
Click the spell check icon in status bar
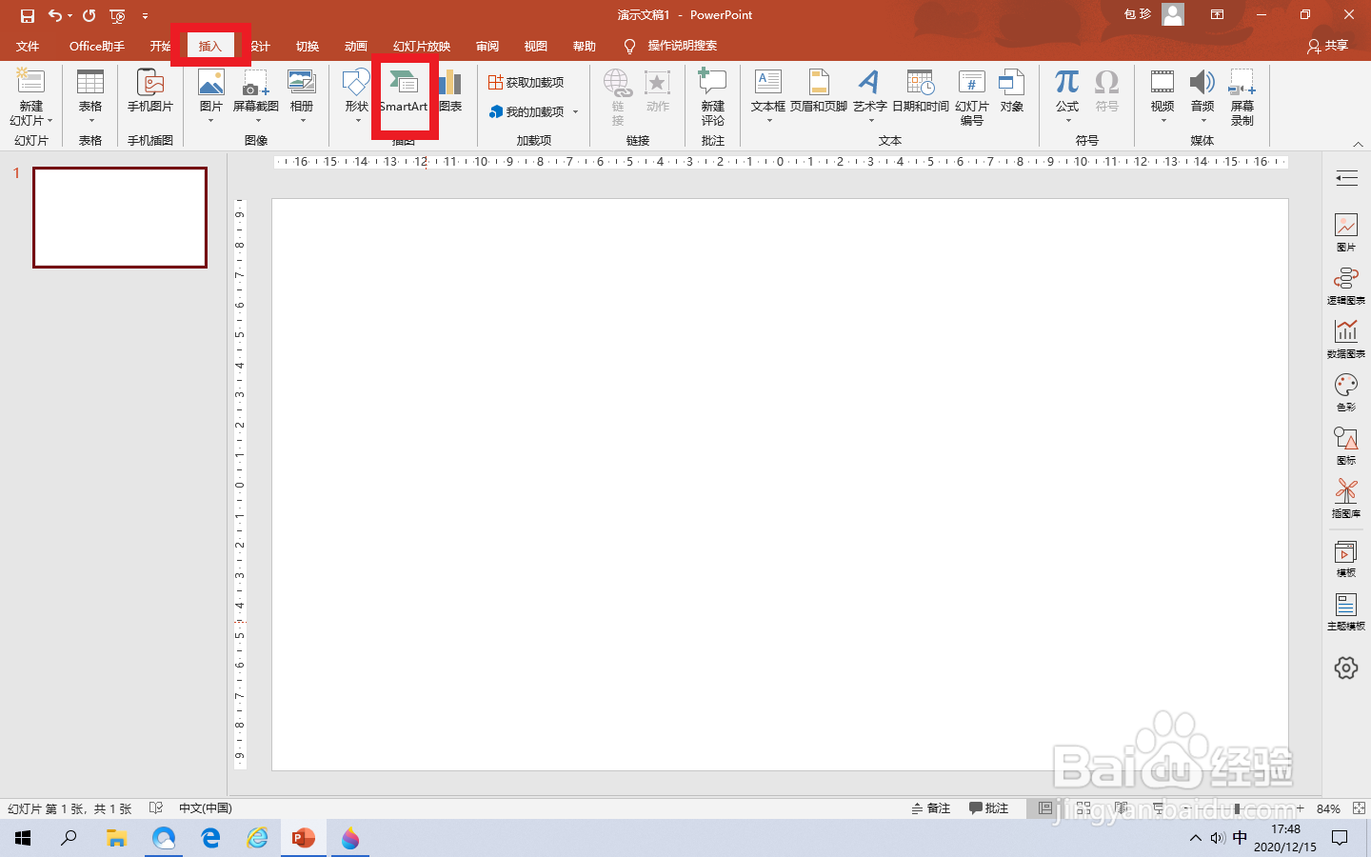tap(156, 808)
